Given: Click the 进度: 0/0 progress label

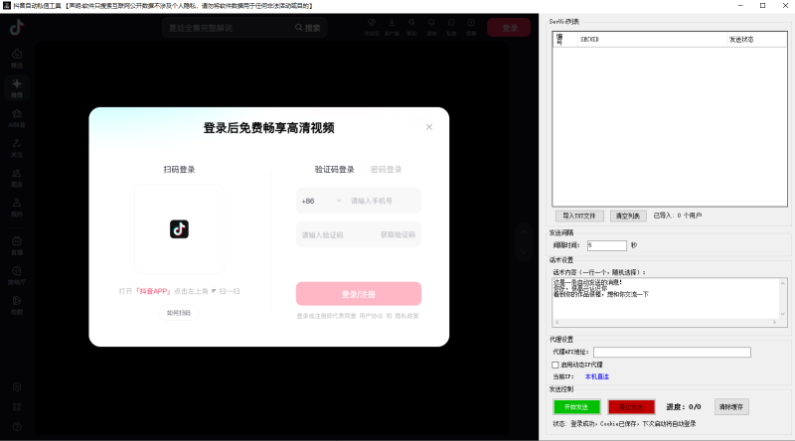Looking at the screenshot, I should 684,407.
